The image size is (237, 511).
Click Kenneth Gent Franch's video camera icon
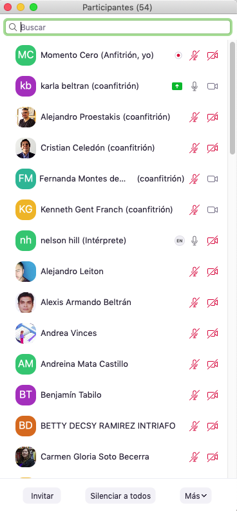[213, 210]
